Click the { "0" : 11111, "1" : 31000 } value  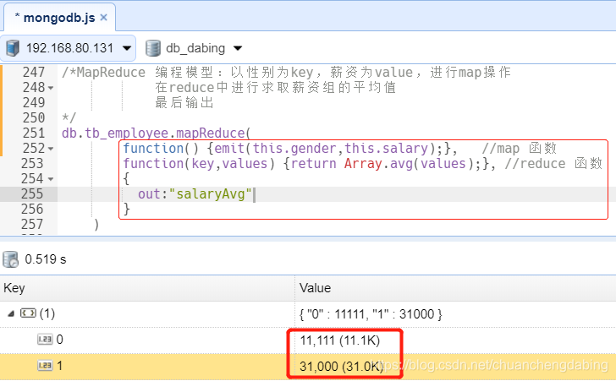click(371, 314)
